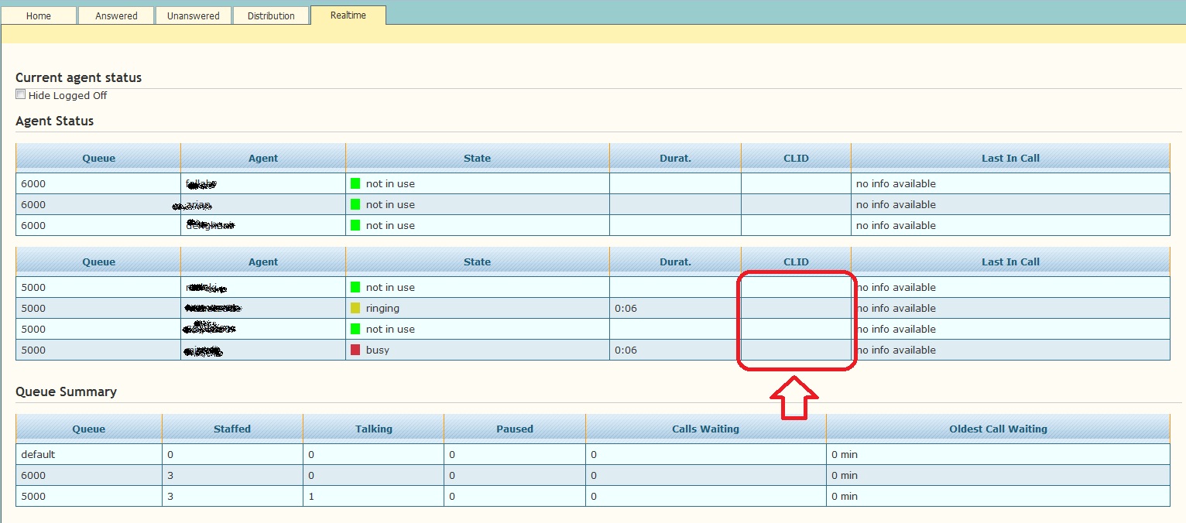Click the yellow ringing status indicator

[355, 308]
